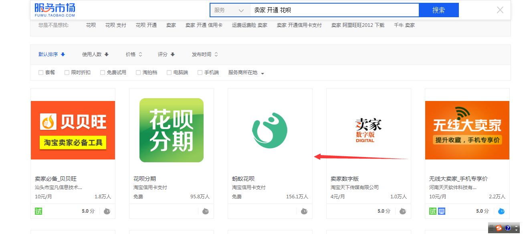Click the 5.0 分 rating on 贝贝旺

tap(88, 211)
